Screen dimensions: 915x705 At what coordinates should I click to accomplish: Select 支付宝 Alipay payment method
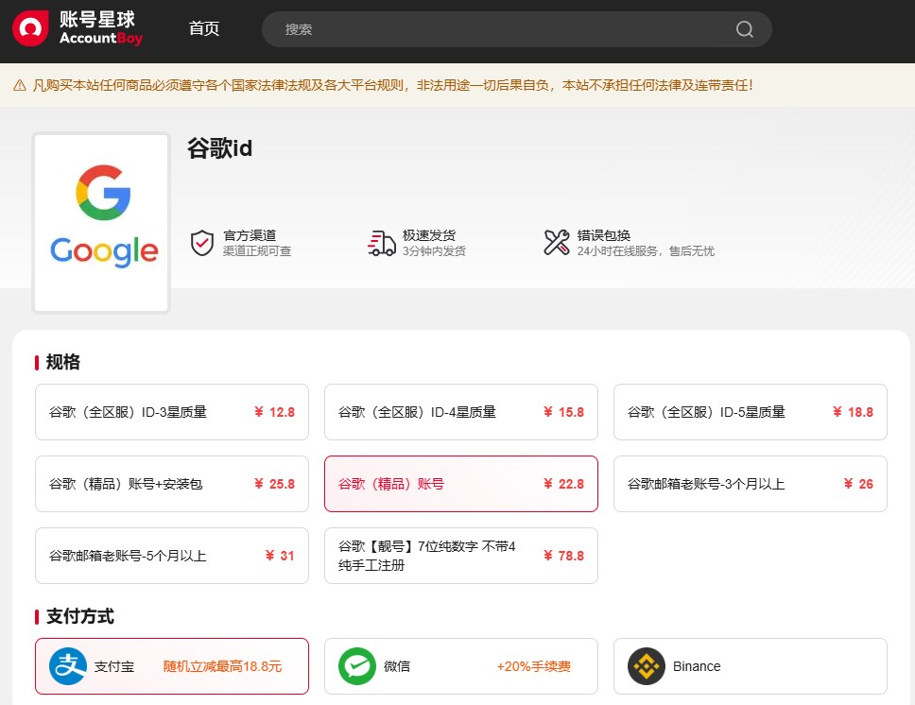pos(172,666)
